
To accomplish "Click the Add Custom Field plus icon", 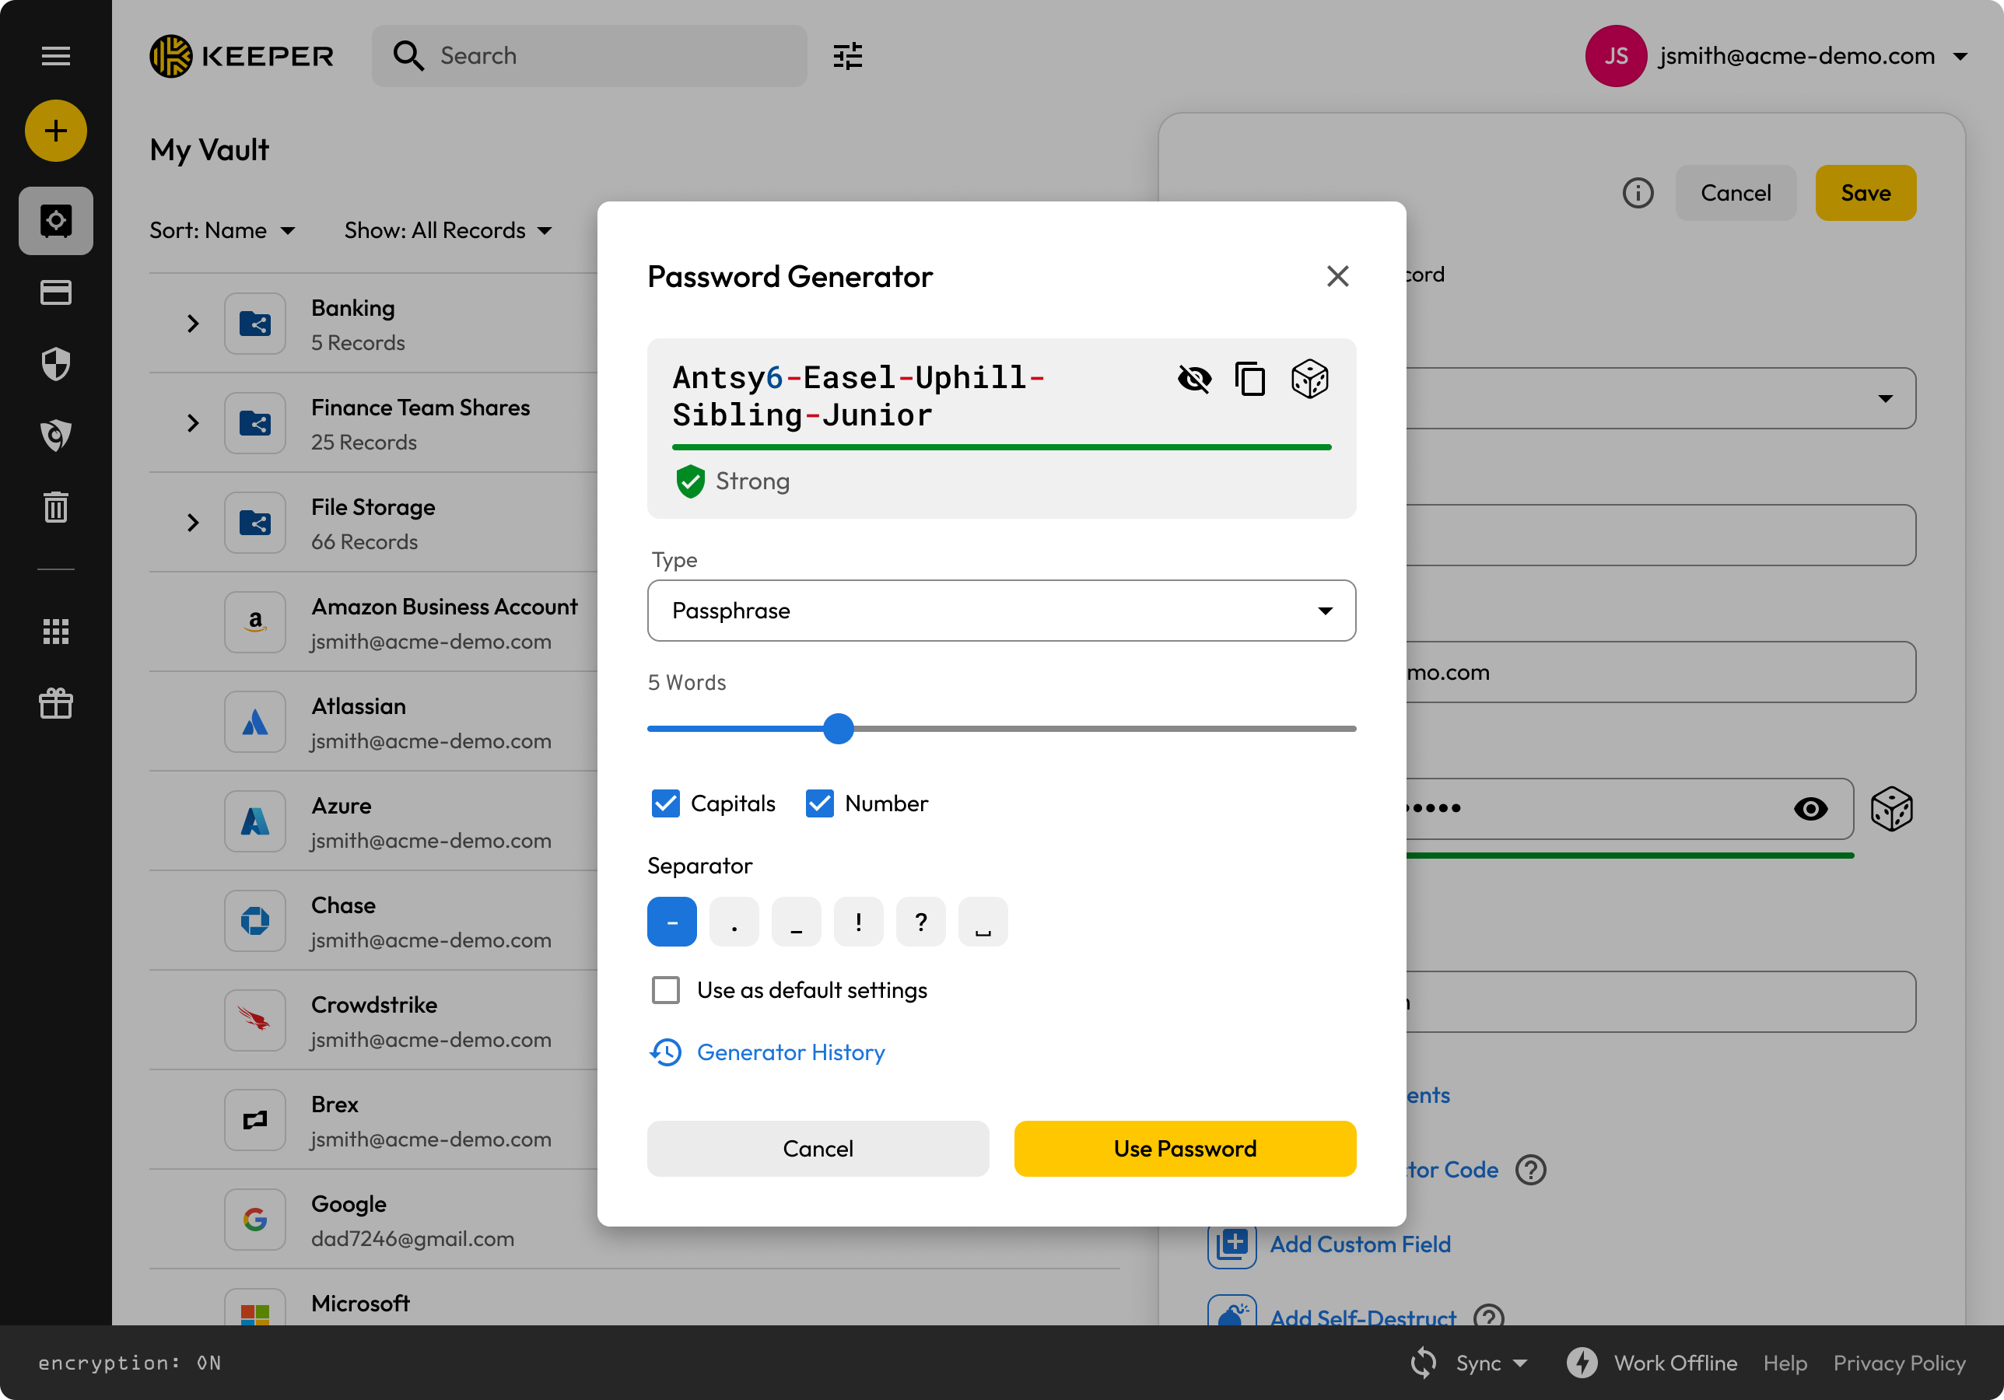I will pyautogui.click(x=1231, y=1243).
